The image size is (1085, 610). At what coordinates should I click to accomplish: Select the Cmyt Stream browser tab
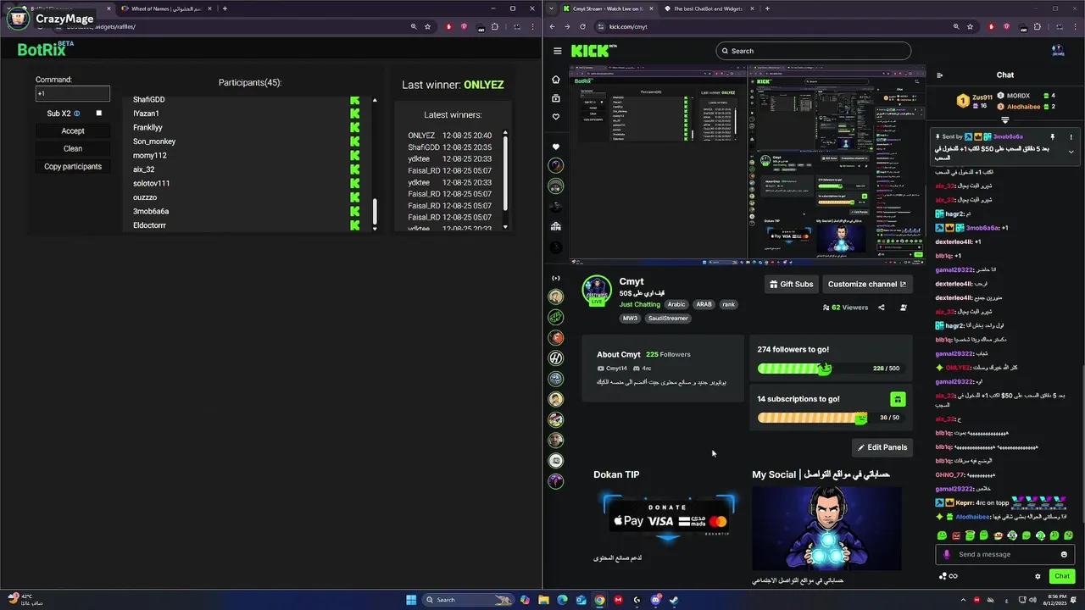pyautogui.click(x=608, y=8)
